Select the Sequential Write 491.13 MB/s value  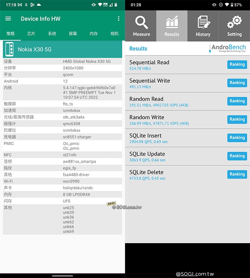click(140, 87)
